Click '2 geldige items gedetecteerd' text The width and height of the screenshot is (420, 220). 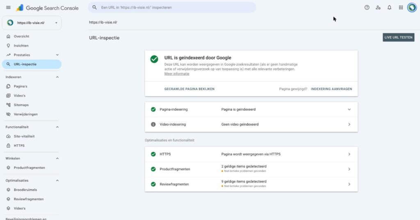pyautogui.click(x=244, y=166)
